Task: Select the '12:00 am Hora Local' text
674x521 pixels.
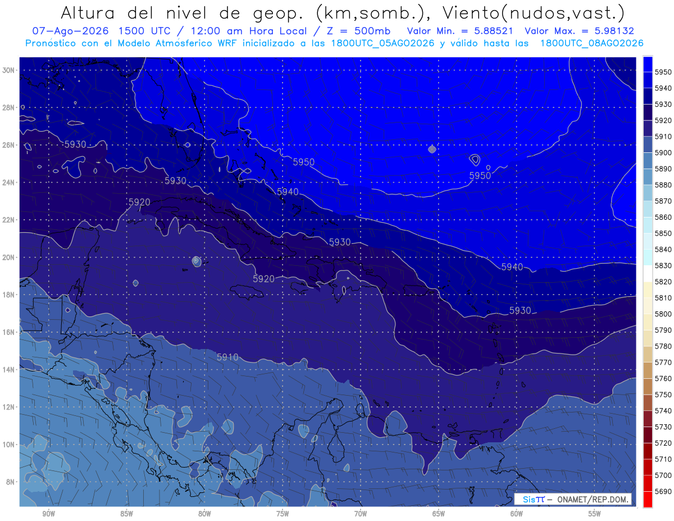Action: click(x=251, y=31)
